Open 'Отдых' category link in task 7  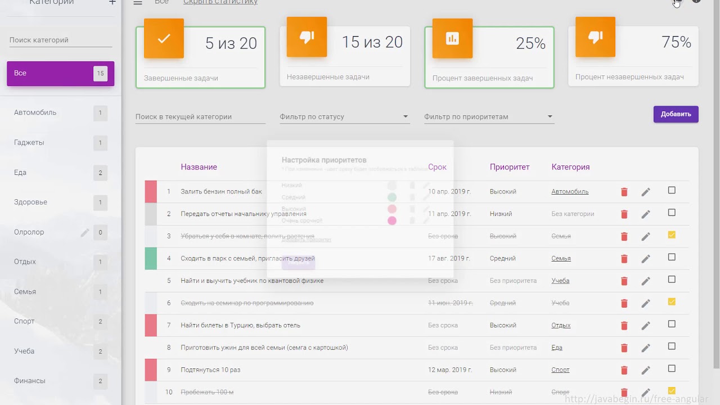click(x=561, y=325)
